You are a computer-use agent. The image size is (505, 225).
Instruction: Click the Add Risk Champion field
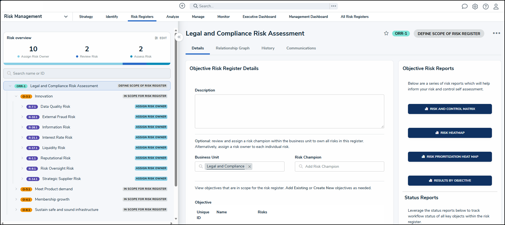[x=339, y=167]
